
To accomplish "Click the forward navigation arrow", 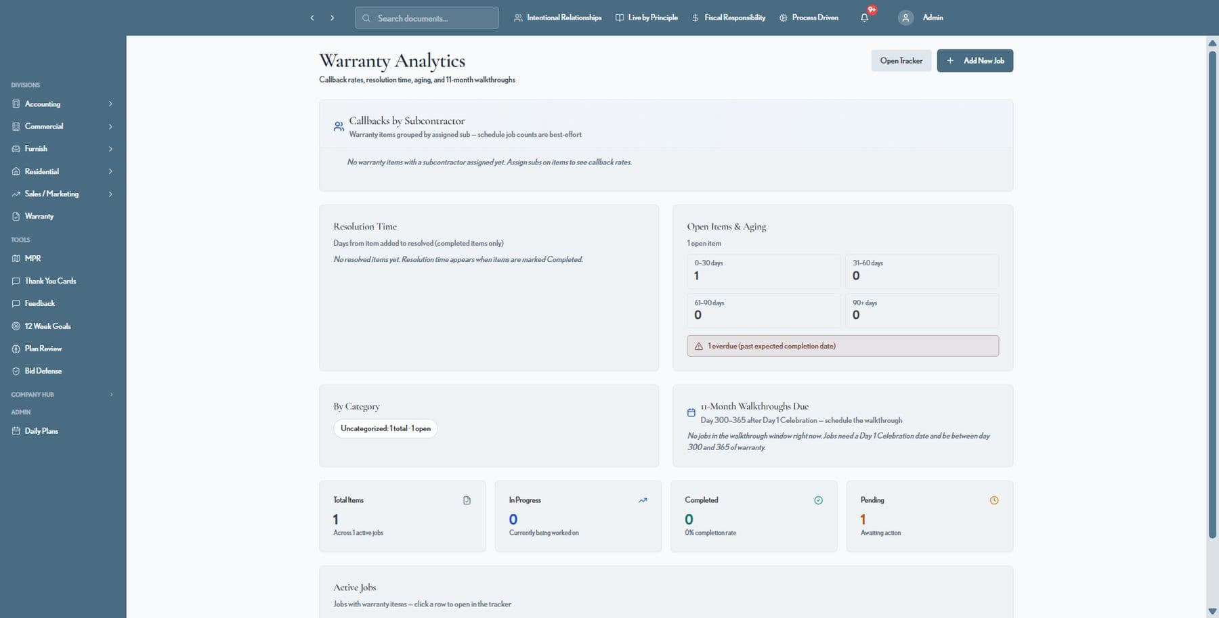I will [333, 18].
